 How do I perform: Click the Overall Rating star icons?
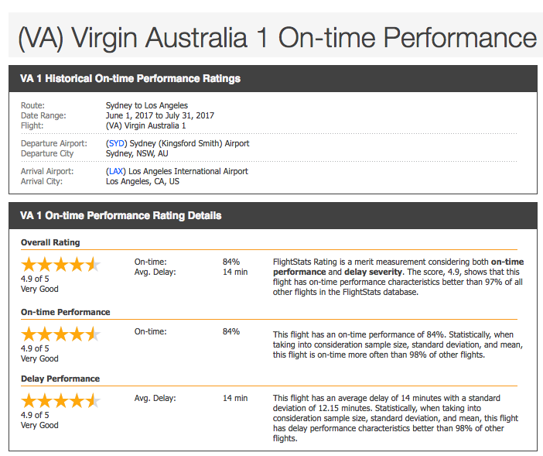tap(61, 265)
